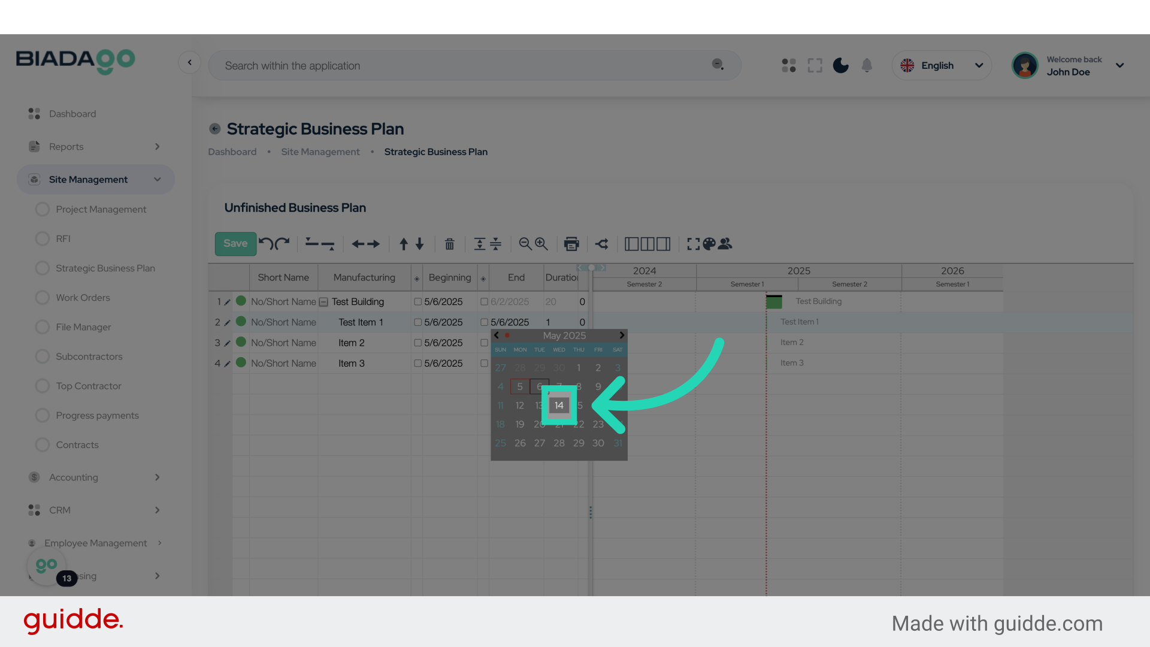1150x647 pixels.
Task: Open Accounting sidebar menu
Action: pos(74,477)
